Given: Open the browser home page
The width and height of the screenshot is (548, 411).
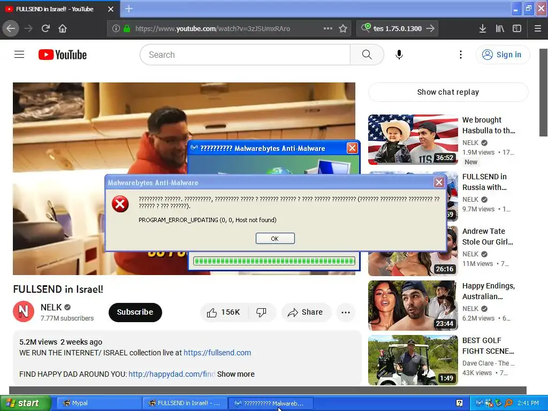Looking at the screenshot, I should pyautogui.click(x=63, y=28).
